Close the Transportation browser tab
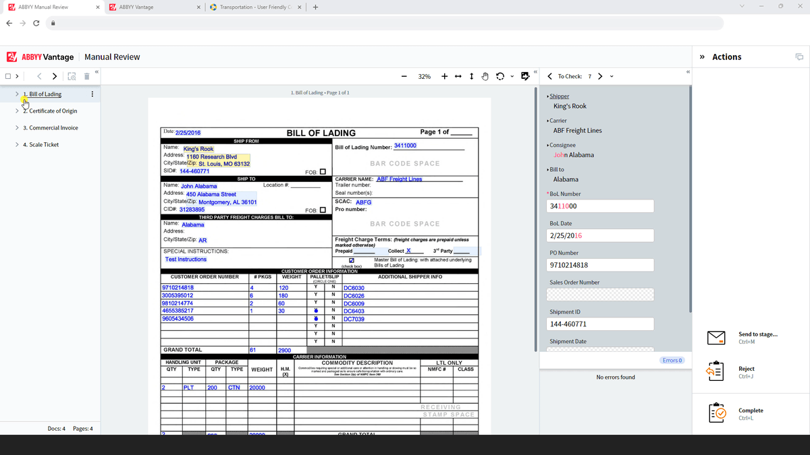Image resolution: width=810 pixels, height=455 pixels. click(x=299, y=7)
